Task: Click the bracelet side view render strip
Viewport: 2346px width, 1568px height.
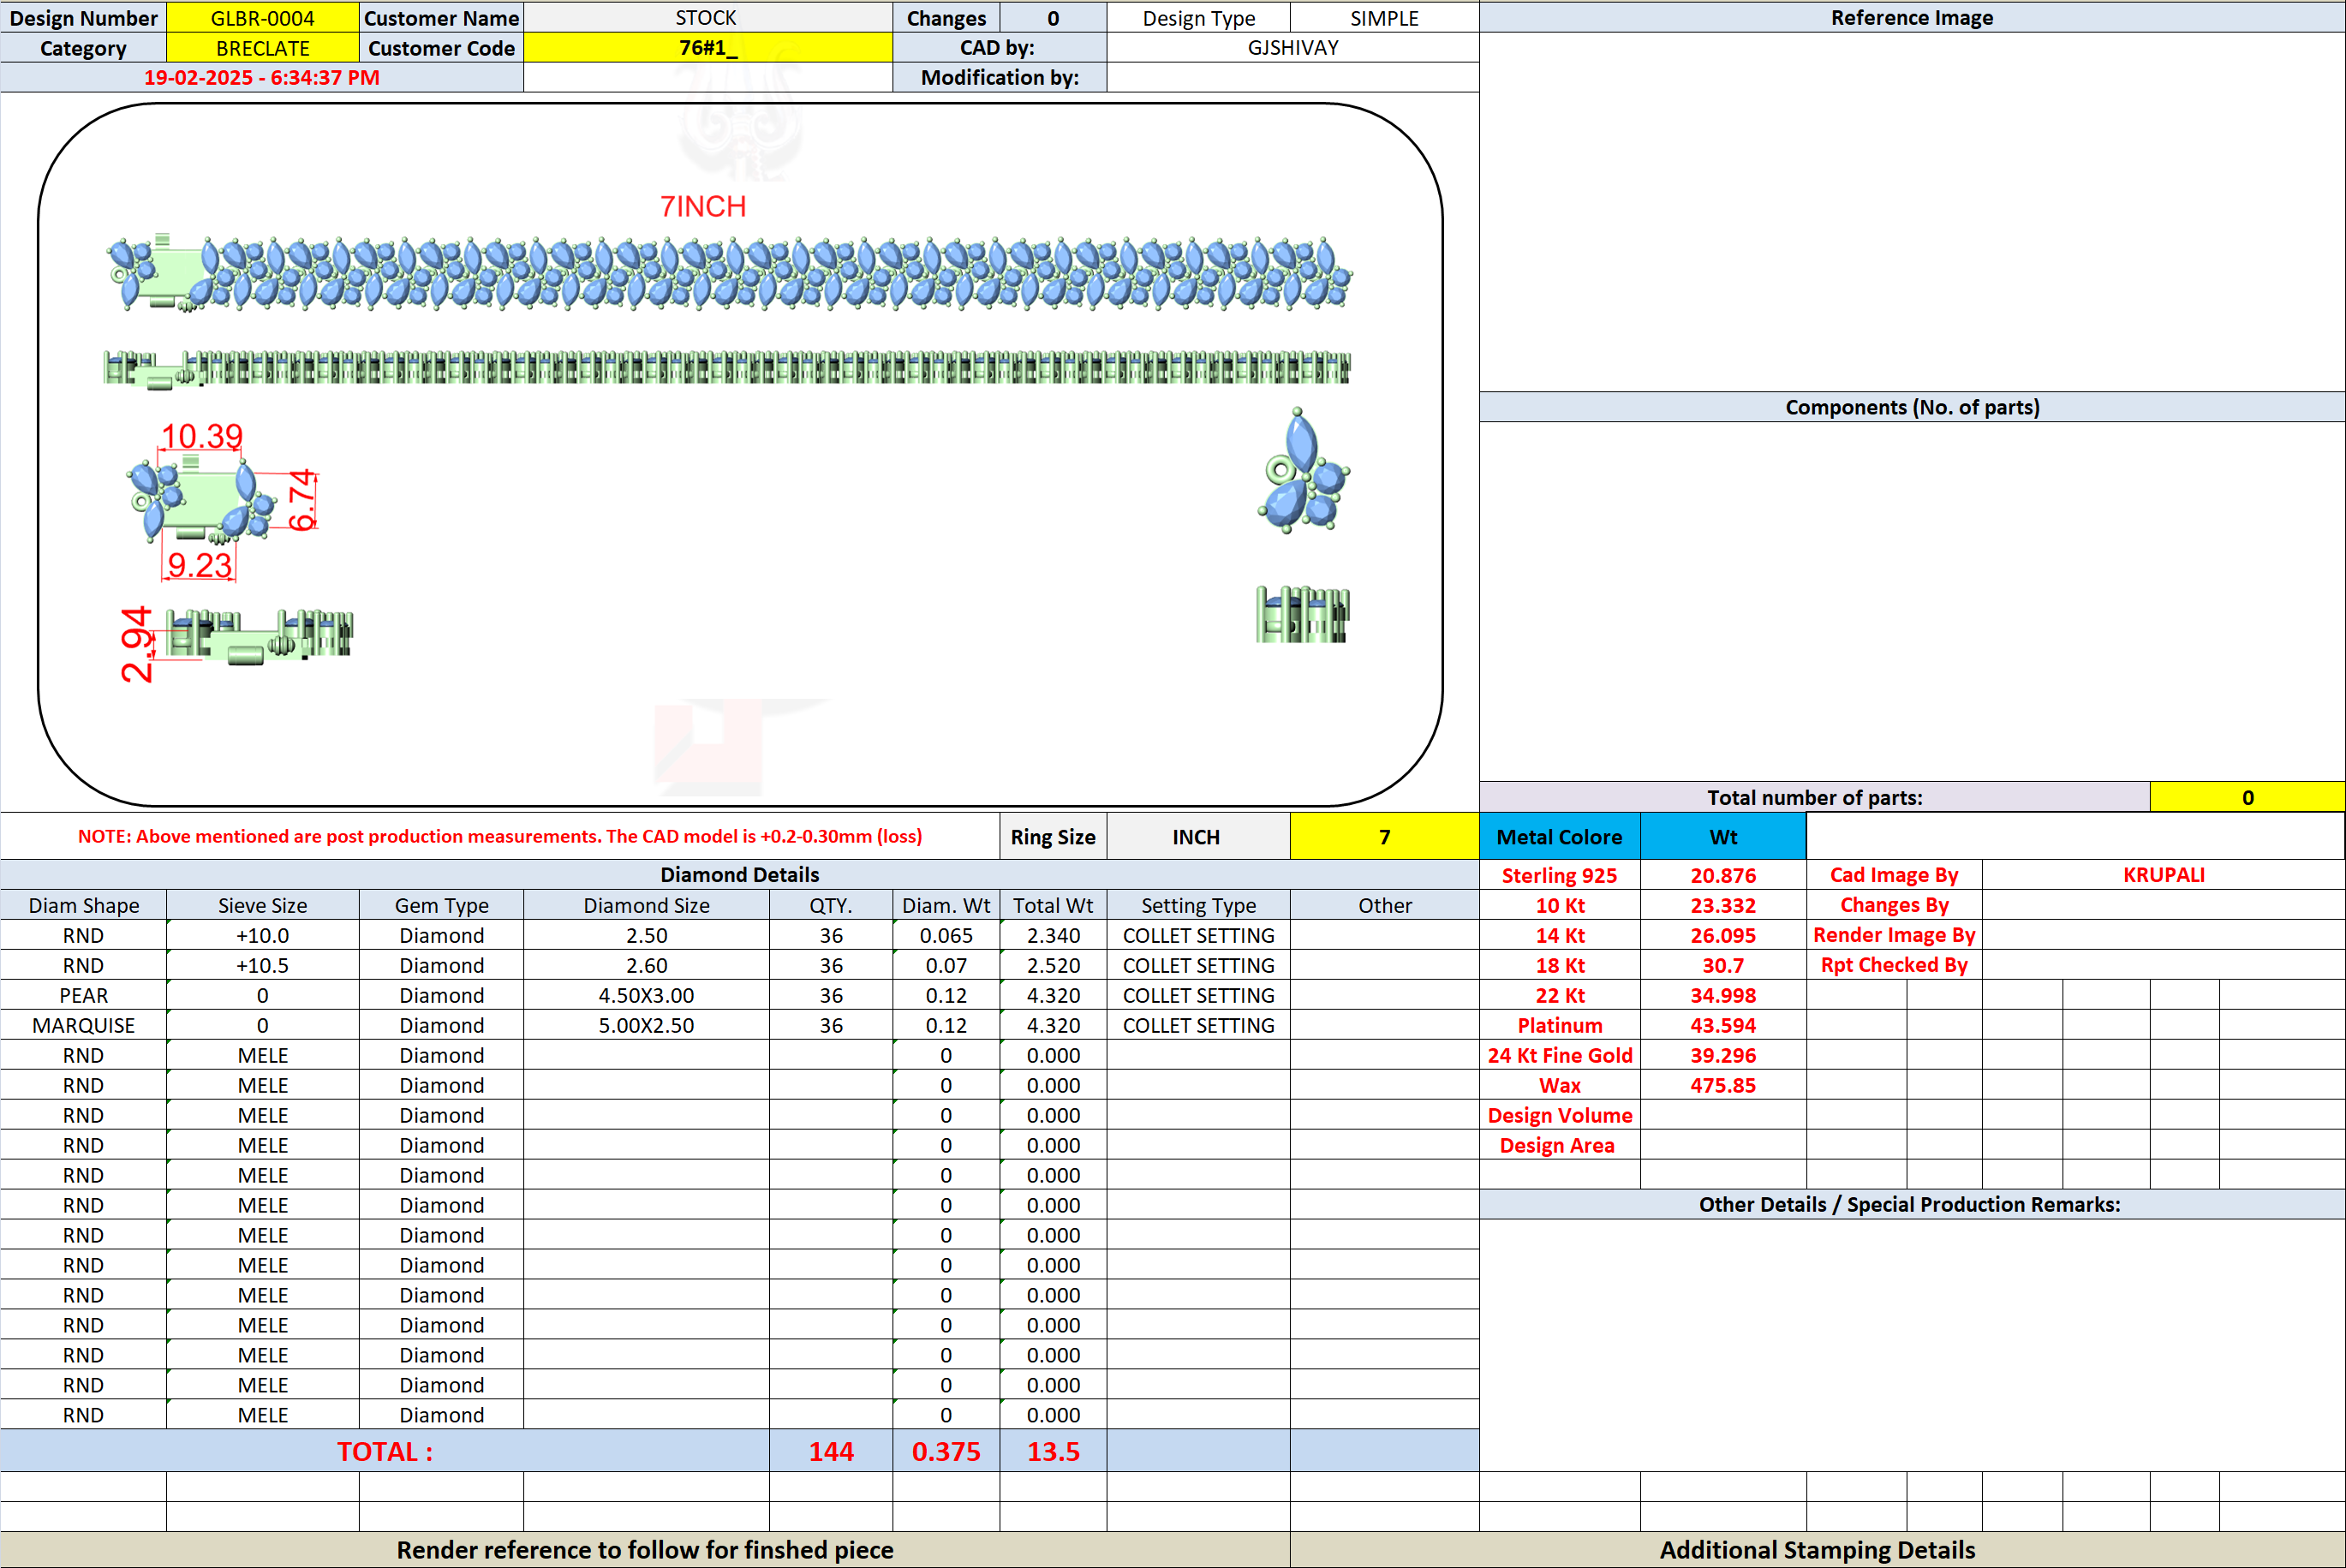Action: 727,368
